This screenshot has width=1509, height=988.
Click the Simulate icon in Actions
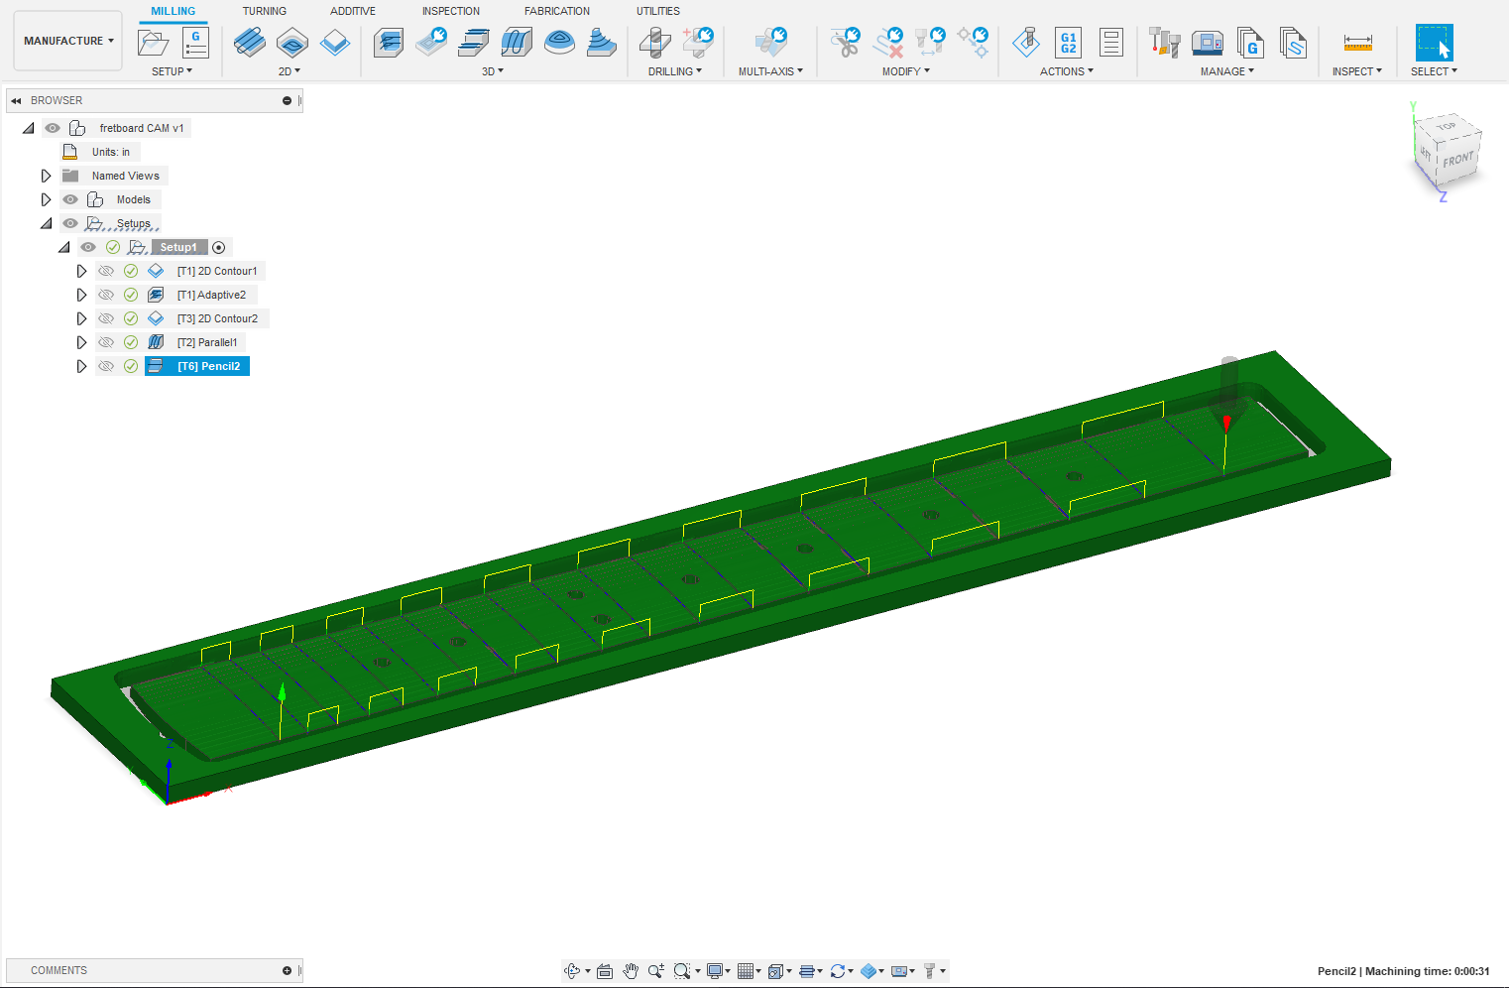[x=1026, y=43]
